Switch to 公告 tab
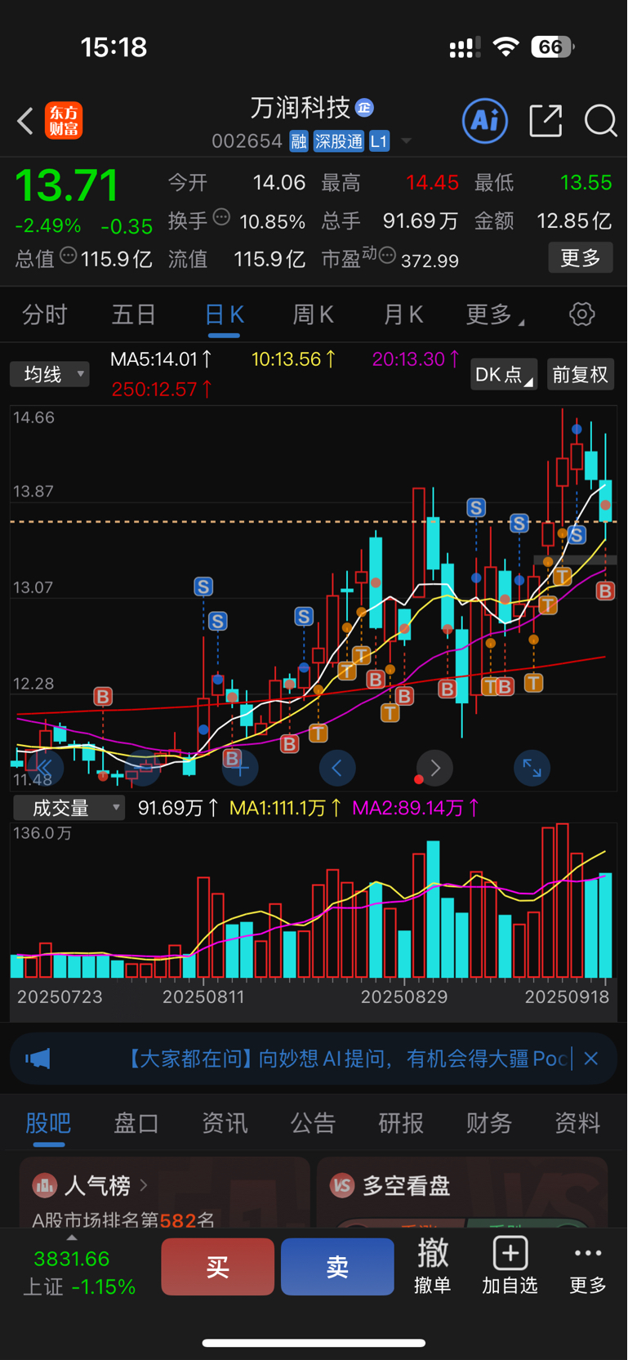 pyautogui.click(x=313, y=1123)
